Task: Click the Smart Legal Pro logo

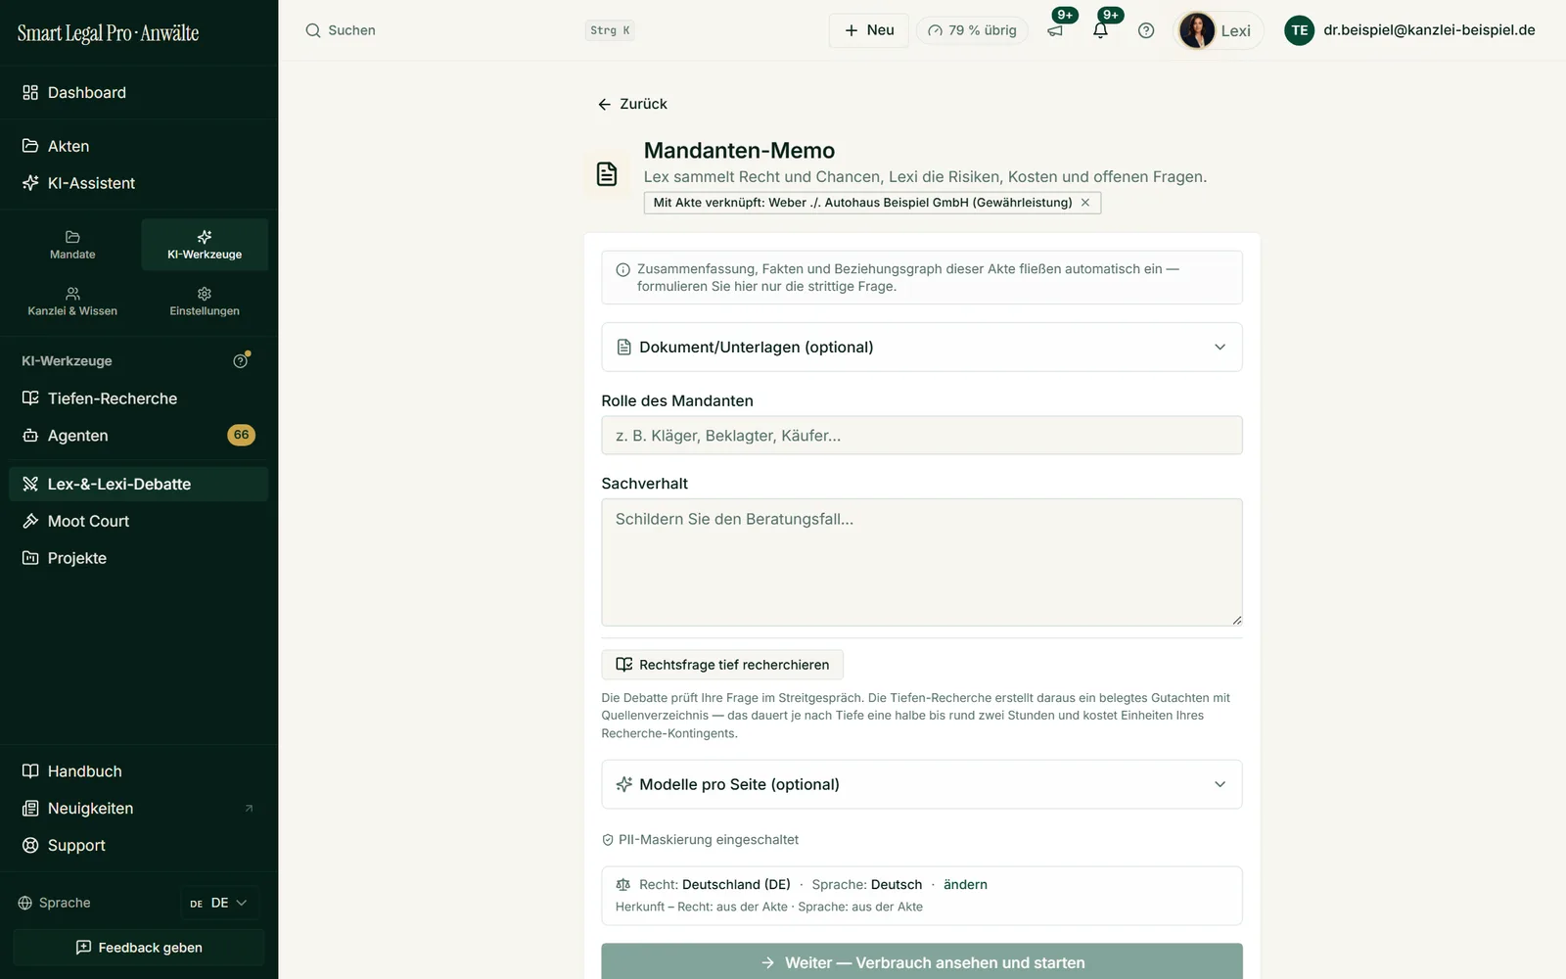Action: tap(108, 32)
